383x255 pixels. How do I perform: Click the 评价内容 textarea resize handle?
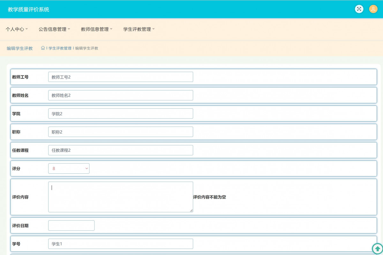pyautogui.click(x=191, y=210)
